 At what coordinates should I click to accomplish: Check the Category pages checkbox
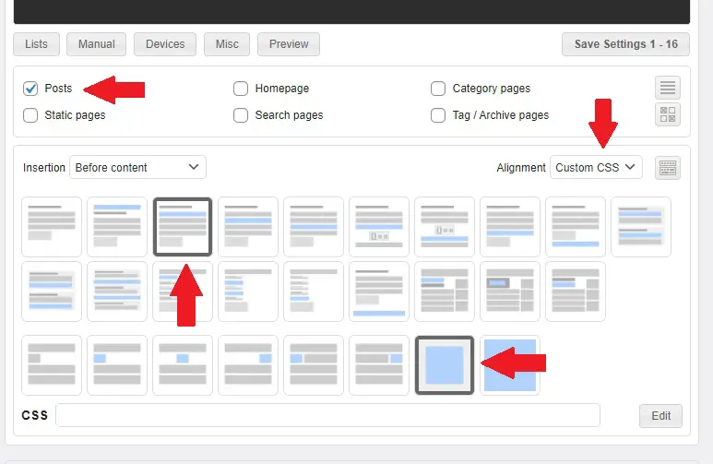438,89
